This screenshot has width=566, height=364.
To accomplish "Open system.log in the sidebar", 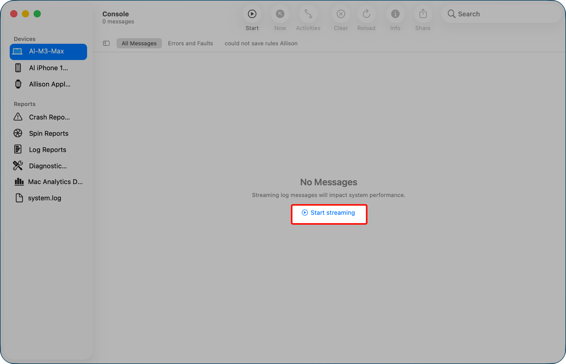I will (x=44, y=198).
